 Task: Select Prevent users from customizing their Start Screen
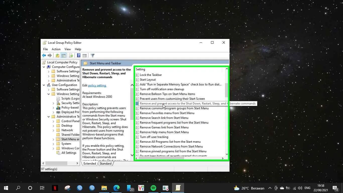pyautogui.click(x=172, y=99)
